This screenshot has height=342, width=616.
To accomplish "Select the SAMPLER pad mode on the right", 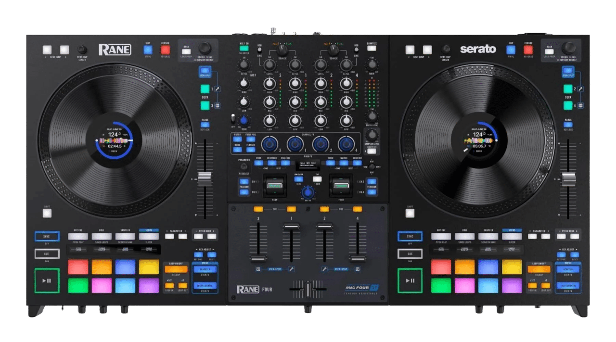I will [488, 237].
